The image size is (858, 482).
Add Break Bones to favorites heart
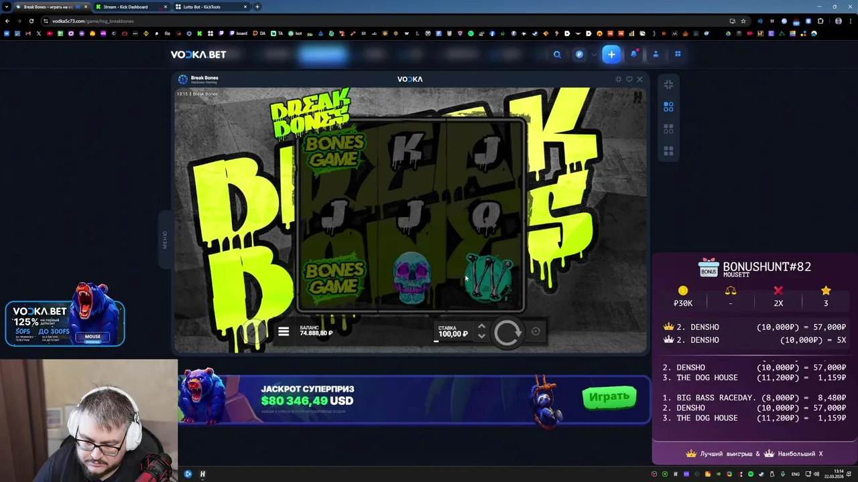pyautogui.click(x=629, y=79)
